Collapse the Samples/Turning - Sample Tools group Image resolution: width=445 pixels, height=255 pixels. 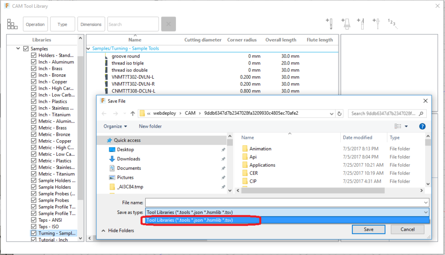(x=88, y=48)
